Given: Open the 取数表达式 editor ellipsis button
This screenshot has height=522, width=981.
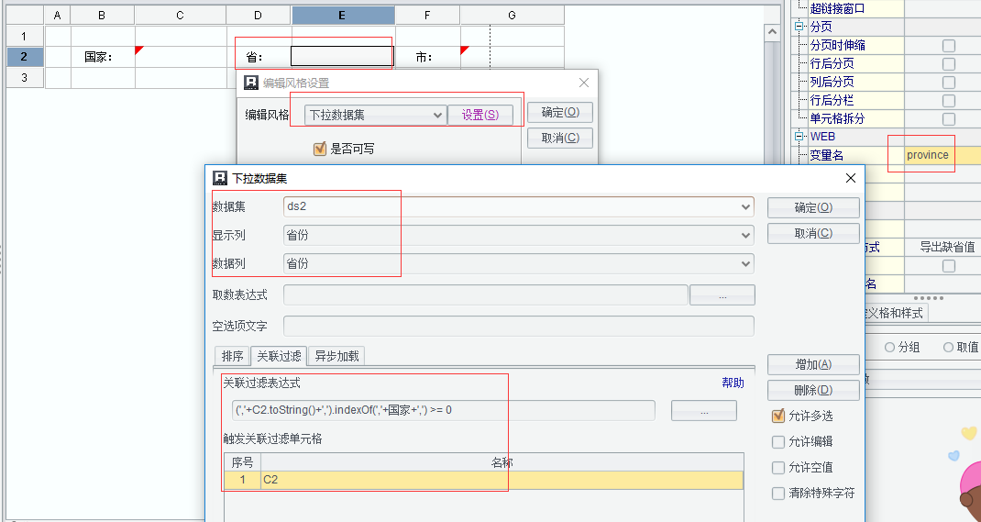Looking at the screenshot, I should [722, 295].
